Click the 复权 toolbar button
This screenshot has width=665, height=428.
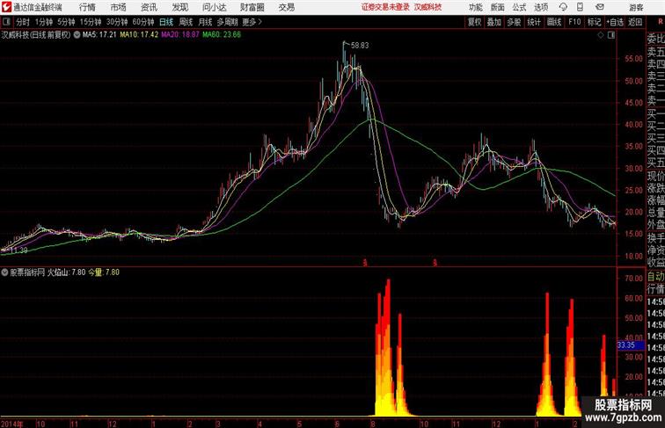(x=474, y=22)
